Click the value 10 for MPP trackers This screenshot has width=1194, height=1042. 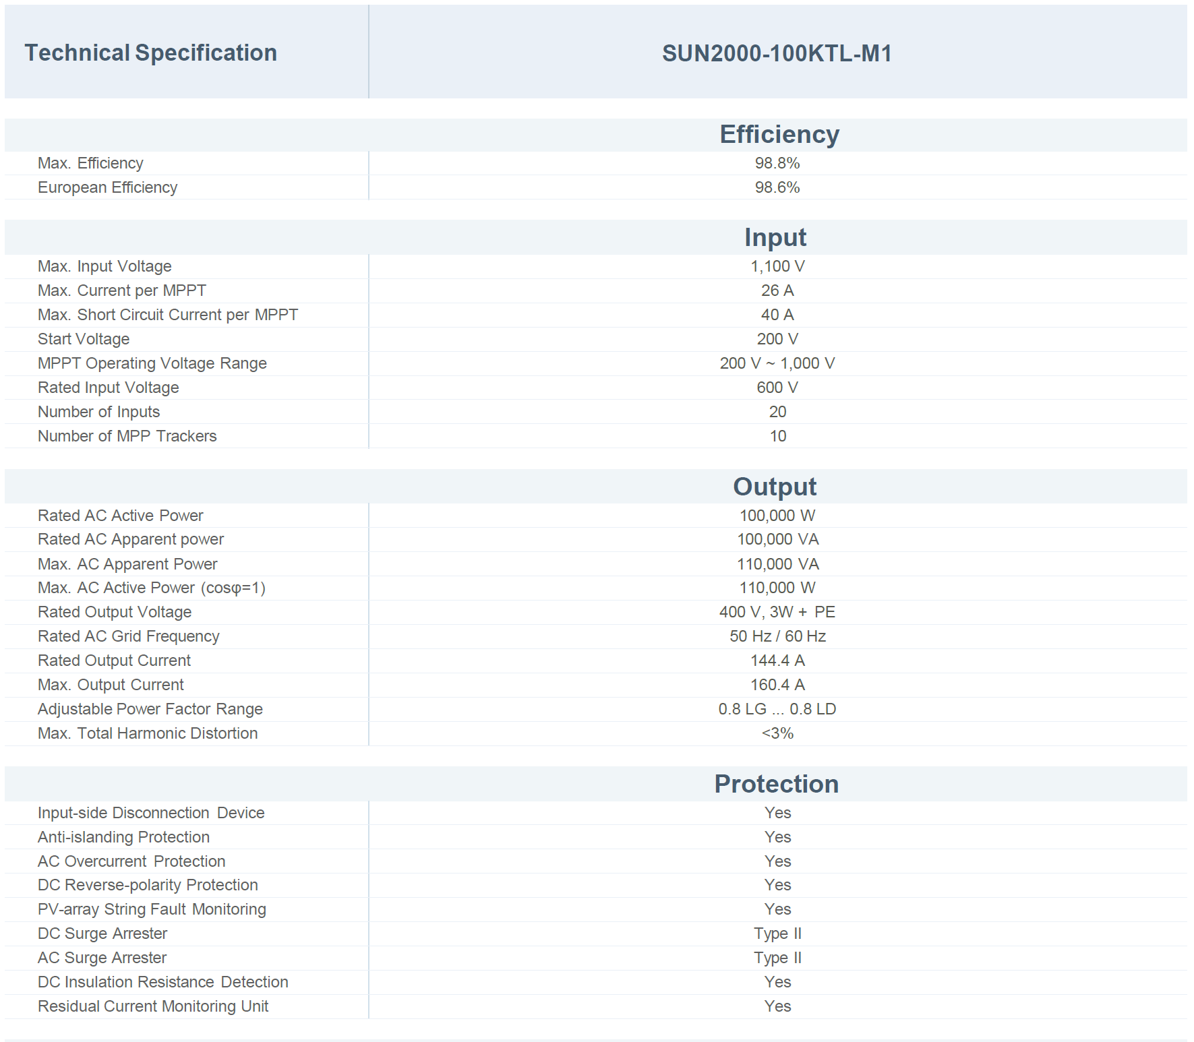pos(778,436)
